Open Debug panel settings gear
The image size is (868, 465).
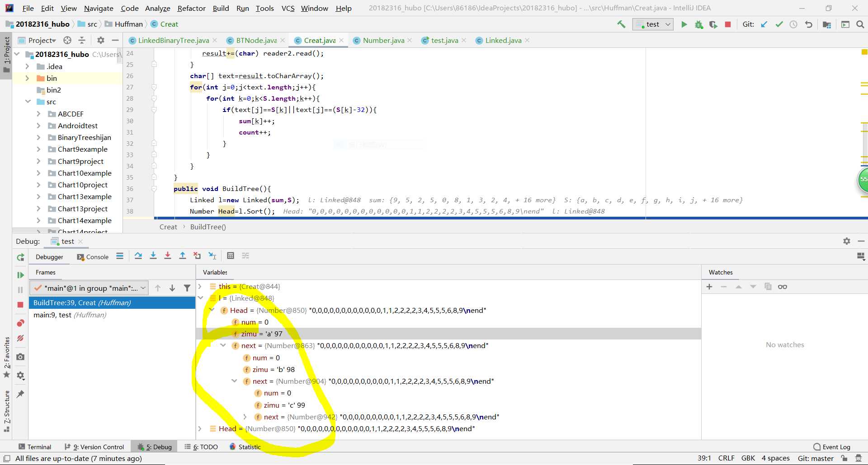point(847,242)
